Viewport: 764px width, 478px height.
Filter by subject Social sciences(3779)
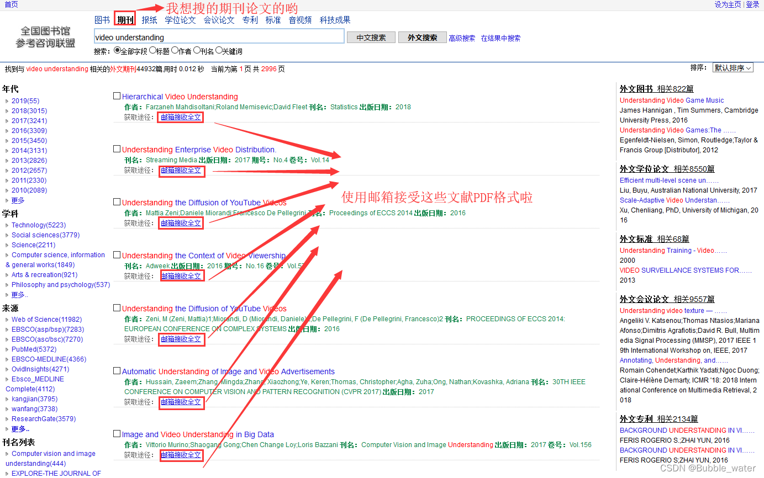(45, 235)
